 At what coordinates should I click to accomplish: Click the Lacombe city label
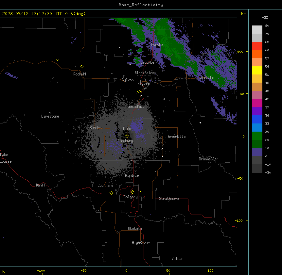(x=147, y=62)
